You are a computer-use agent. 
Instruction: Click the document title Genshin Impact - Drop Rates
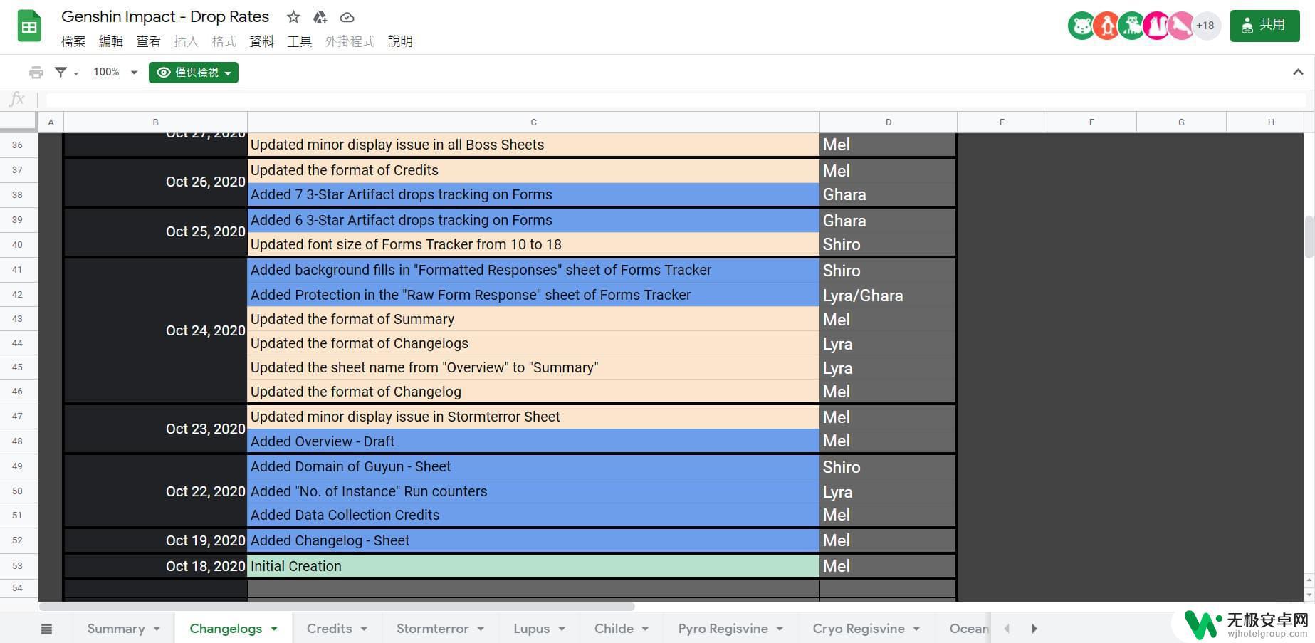165,16
